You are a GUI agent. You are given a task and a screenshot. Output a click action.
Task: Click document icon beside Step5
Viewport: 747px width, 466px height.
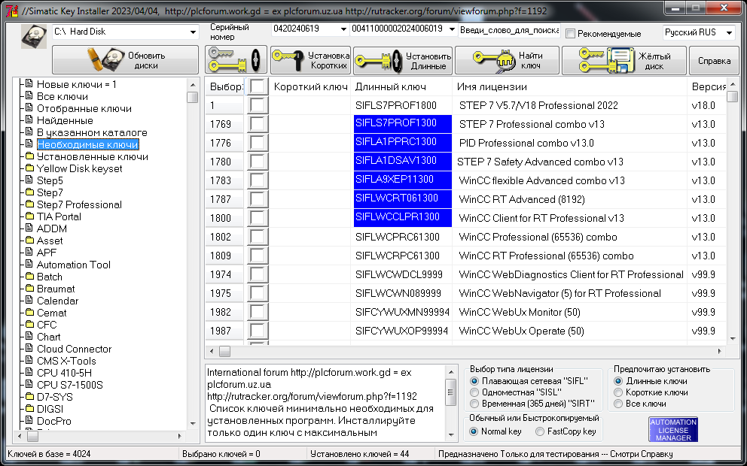coord(29,180)
